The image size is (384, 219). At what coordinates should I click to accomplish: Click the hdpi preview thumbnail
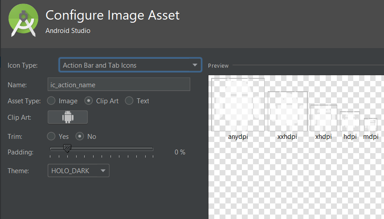coord(350,121)
